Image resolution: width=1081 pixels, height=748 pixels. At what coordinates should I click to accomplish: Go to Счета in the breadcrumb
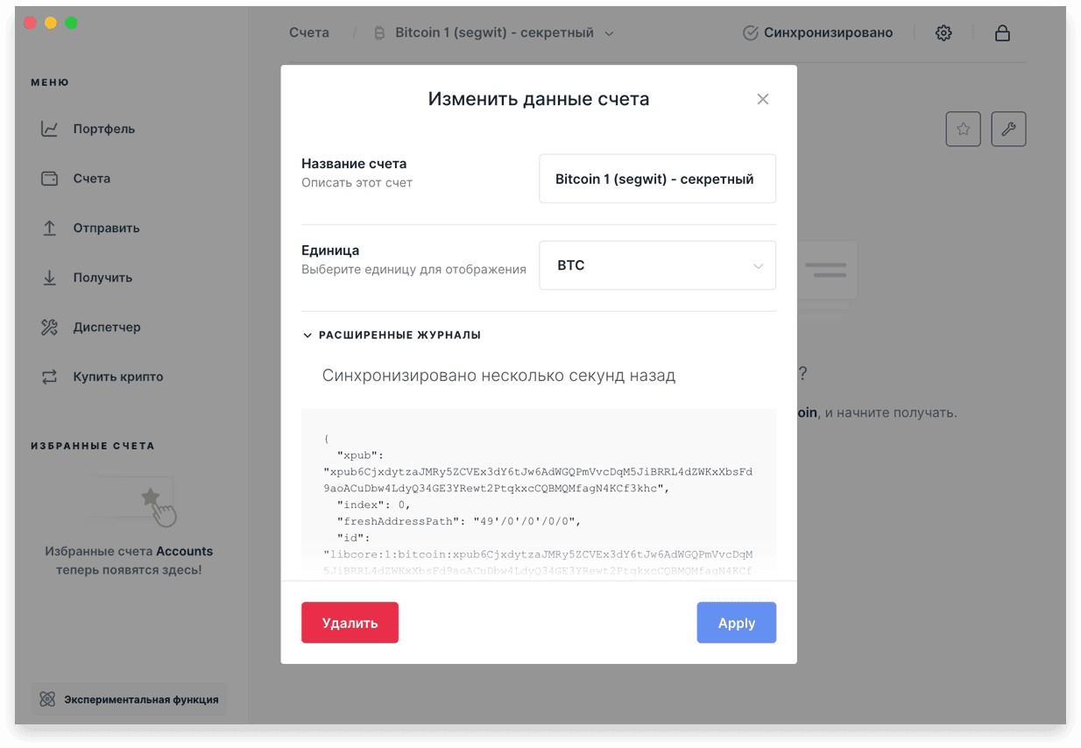click(x=309, y=33)
